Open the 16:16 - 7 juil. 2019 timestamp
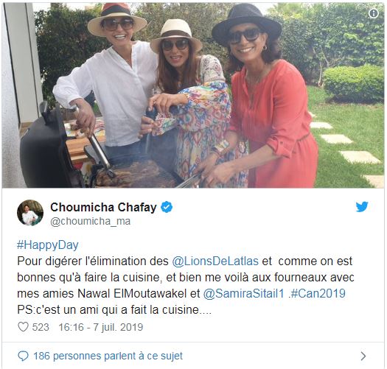Screen dimensions: 387x369 coord(101,327)
